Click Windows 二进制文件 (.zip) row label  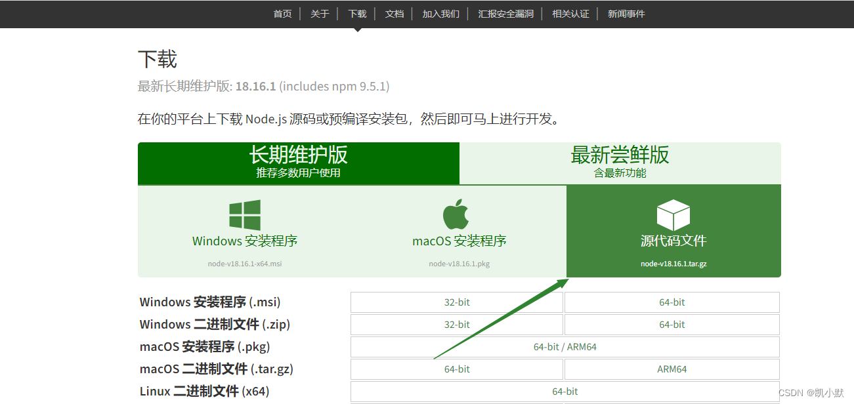215,325
